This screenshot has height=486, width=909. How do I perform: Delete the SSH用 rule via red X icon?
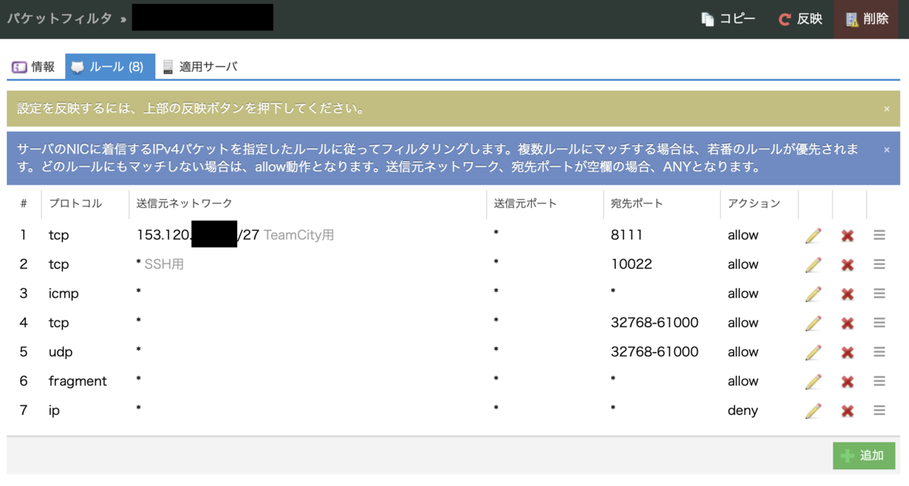[x=846, y=263]
